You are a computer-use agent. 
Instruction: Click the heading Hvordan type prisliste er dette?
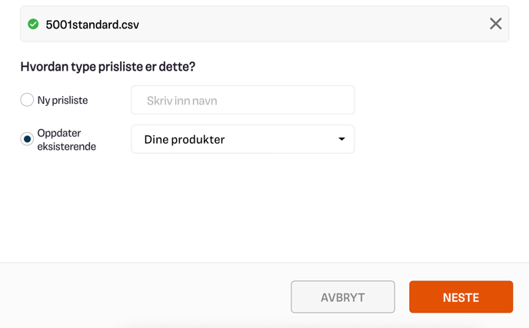(x=108, y=66)
